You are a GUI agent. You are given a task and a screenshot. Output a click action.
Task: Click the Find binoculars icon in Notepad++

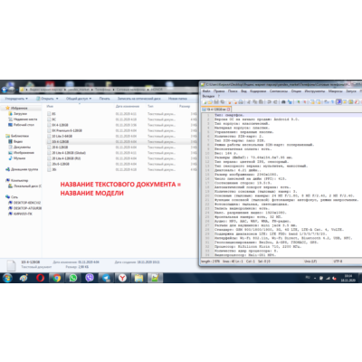283,102
